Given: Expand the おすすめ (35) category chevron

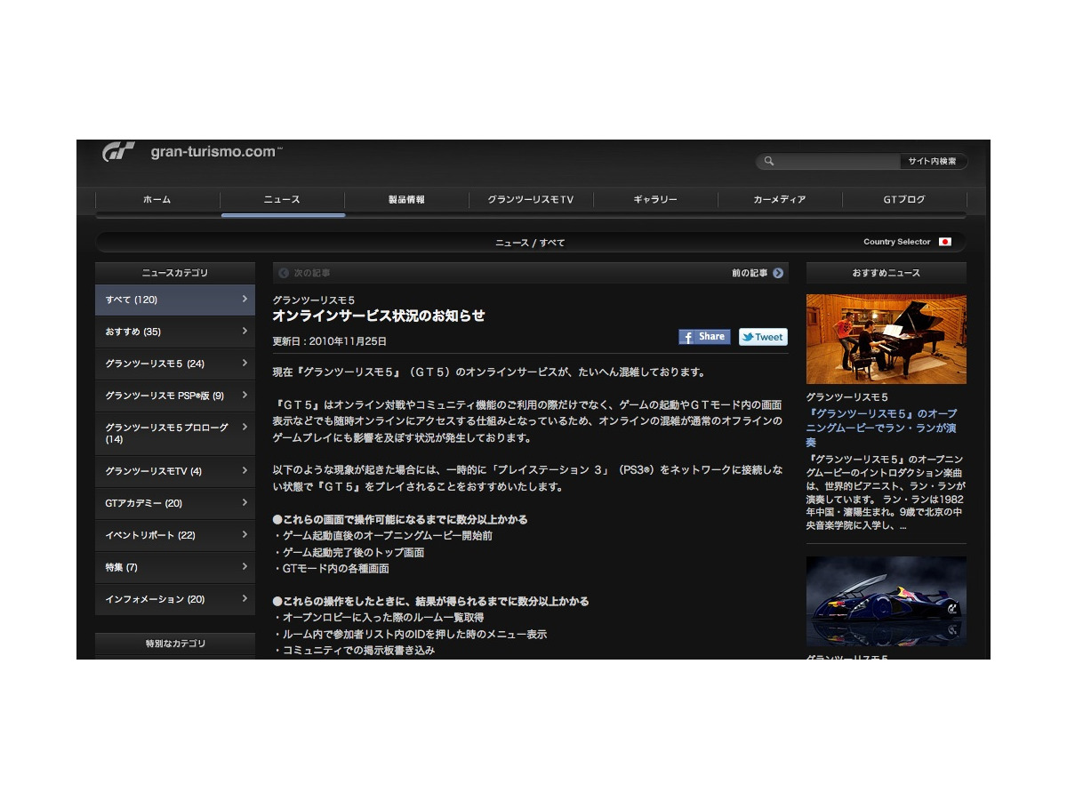Looking at the screenshot, I should (x=245, y=332).
